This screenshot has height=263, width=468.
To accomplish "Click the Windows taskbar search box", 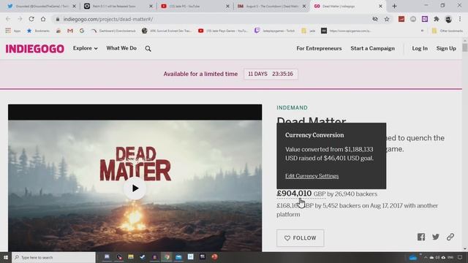I will pos(53,257).
